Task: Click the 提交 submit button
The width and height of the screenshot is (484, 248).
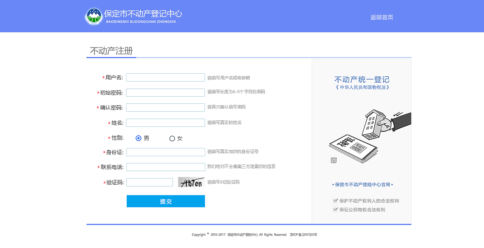Action: 166,201
